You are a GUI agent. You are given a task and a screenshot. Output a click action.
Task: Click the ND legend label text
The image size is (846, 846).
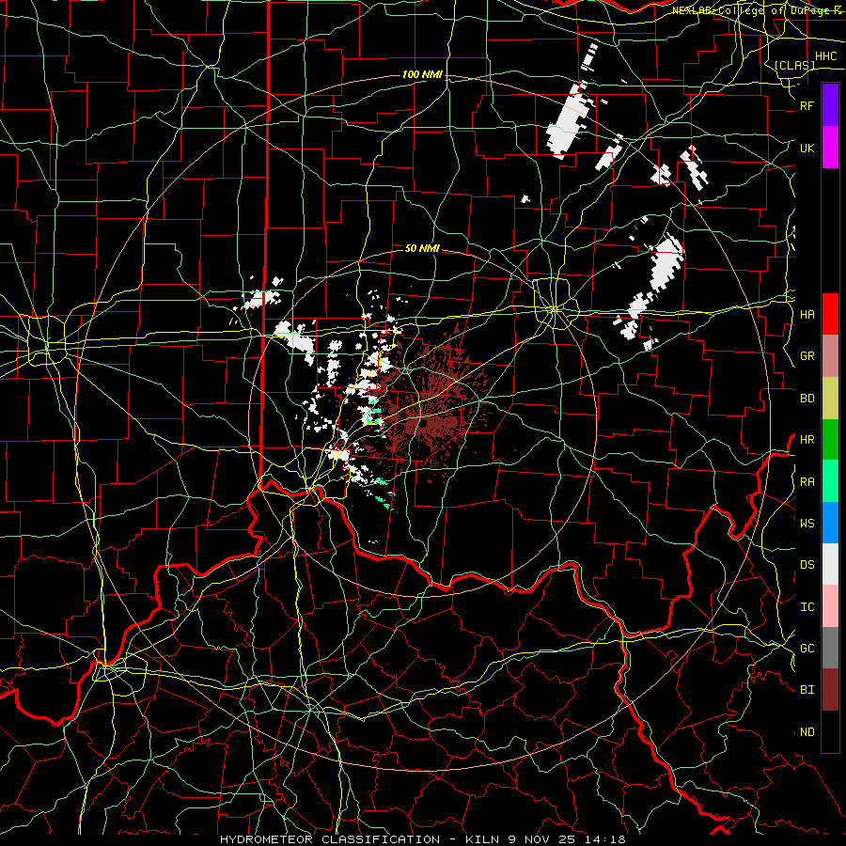tap(807, 731)
